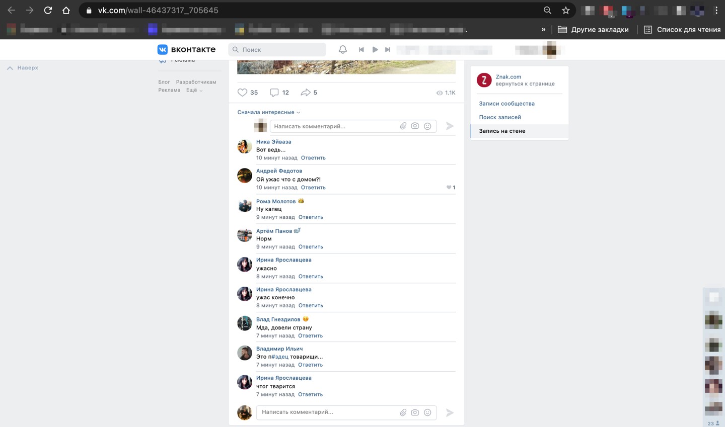
Task: Open Znak.com community avatar
Action: (484, 80)
